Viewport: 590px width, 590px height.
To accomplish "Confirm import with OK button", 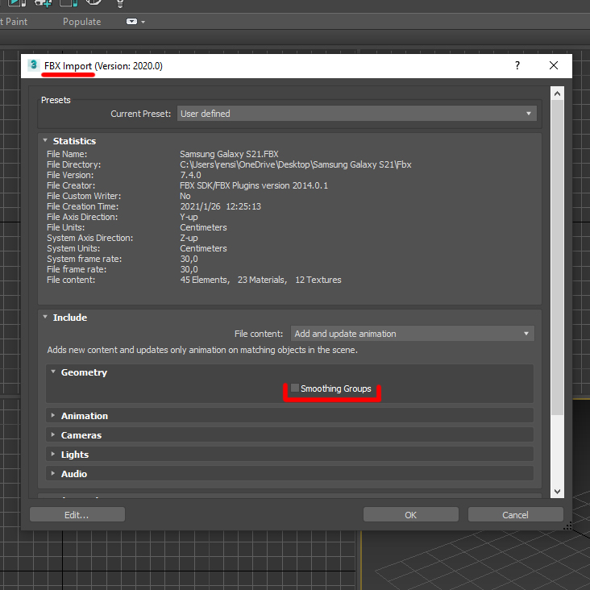I will [x=411, y=514].
